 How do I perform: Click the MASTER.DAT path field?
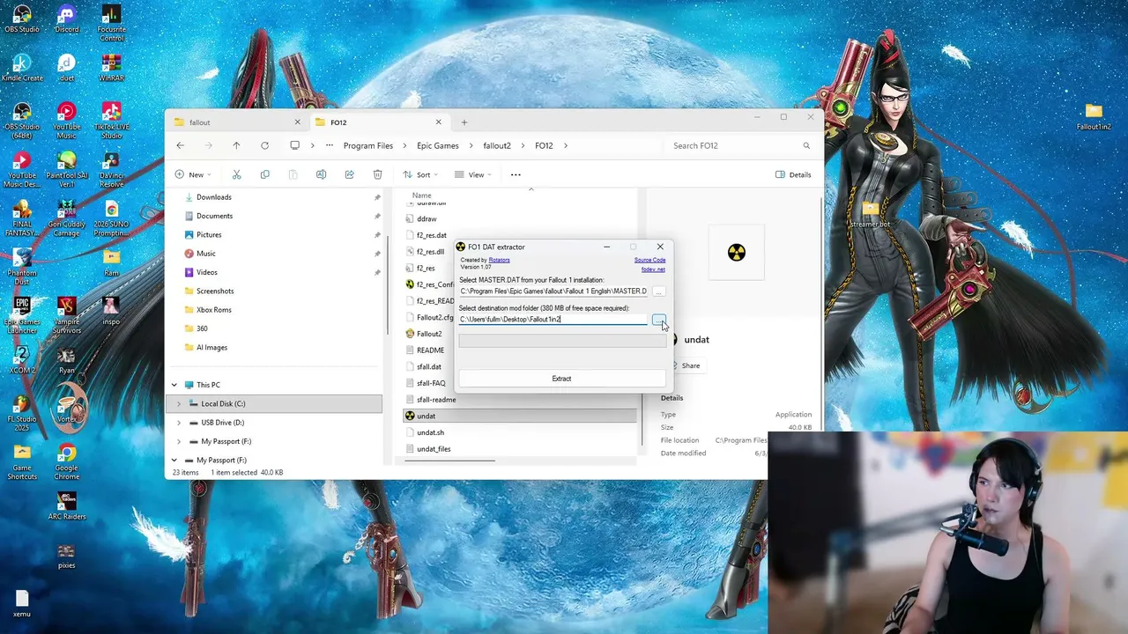pos(553,291)
